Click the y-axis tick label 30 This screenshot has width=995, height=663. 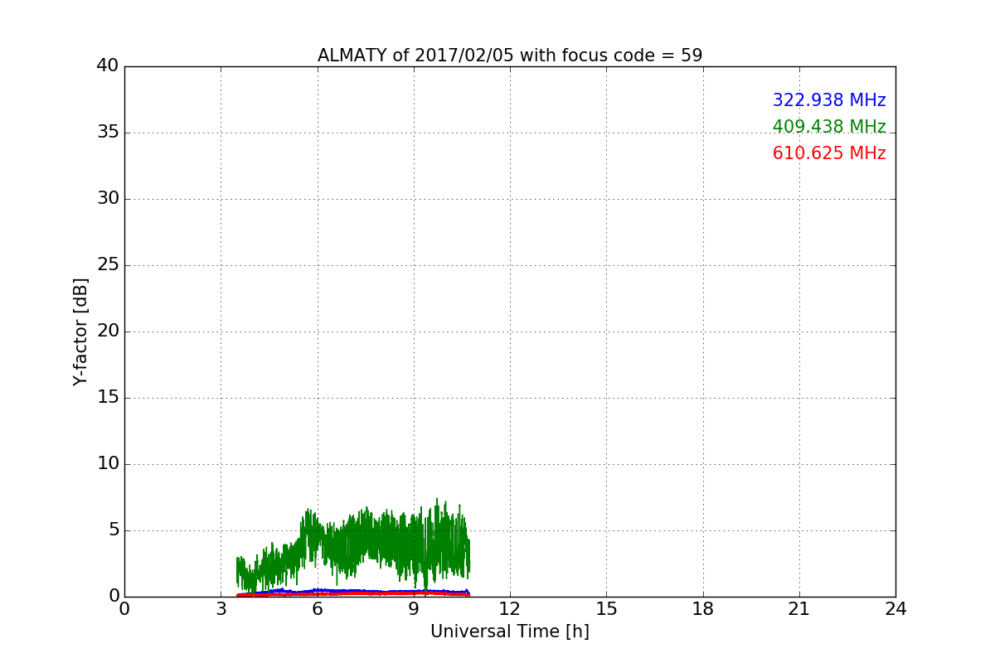(x=108, y=199)
